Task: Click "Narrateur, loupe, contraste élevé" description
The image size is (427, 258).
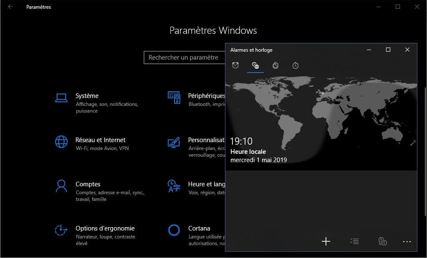Action: point(105,240)
